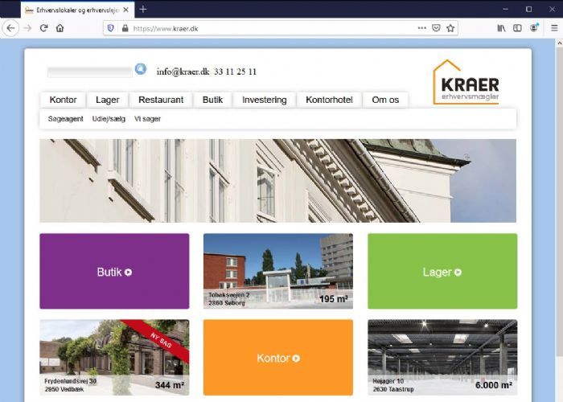Click into the site search input field
This screenshot has height=402, width=563.
coord(90,72)
